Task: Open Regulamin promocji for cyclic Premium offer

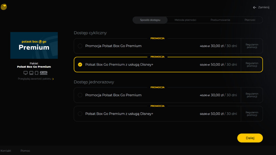Action: (252, 46)
